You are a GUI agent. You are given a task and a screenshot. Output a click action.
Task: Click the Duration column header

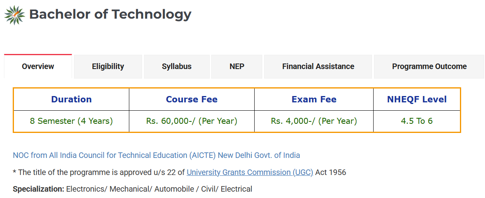click(72, 100)
